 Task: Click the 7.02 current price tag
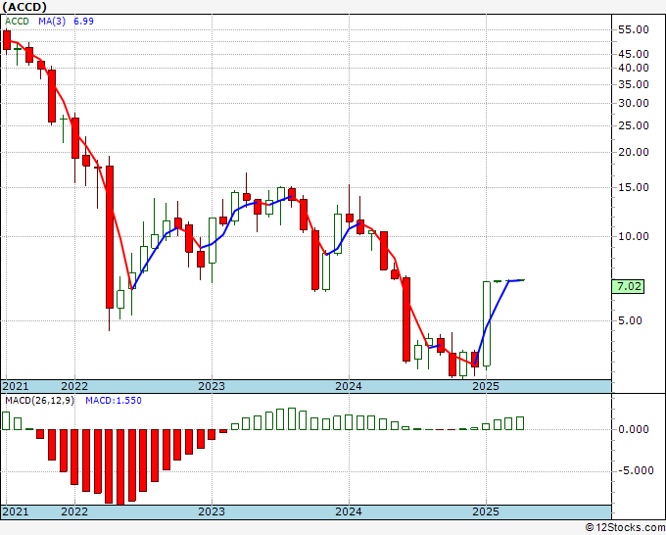[629, 286]
